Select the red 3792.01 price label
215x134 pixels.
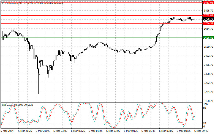pyautogui.click(x=208, y=15)
